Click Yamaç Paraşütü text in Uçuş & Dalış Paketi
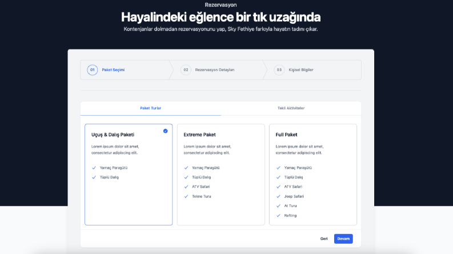This screenshot has width=453, height=254. [x=114, y=167]
